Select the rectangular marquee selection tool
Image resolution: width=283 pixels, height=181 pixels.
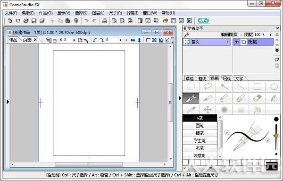(191, 86)
